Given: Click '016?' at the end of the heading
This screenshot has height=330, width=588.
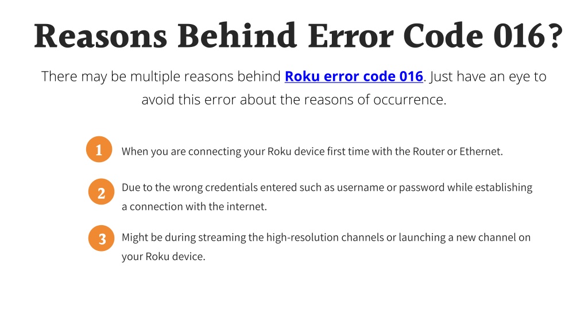Looking at the screenshot, I should 528,36.
